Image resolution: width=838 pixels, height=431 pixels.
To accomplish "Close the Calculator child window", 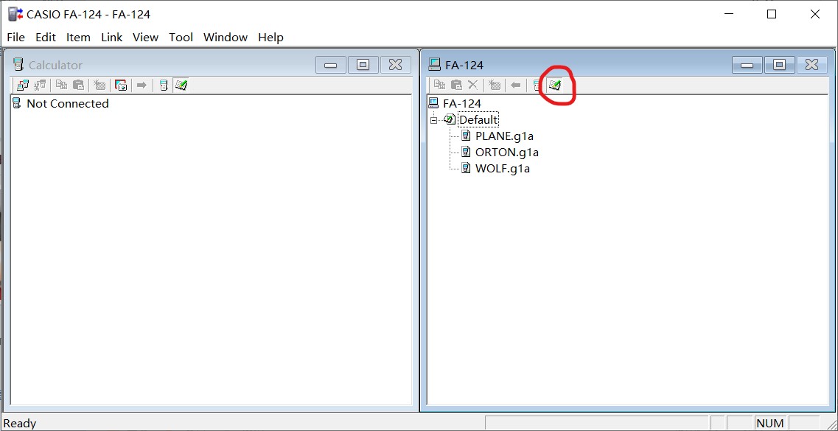I will (x=396, y=65).
